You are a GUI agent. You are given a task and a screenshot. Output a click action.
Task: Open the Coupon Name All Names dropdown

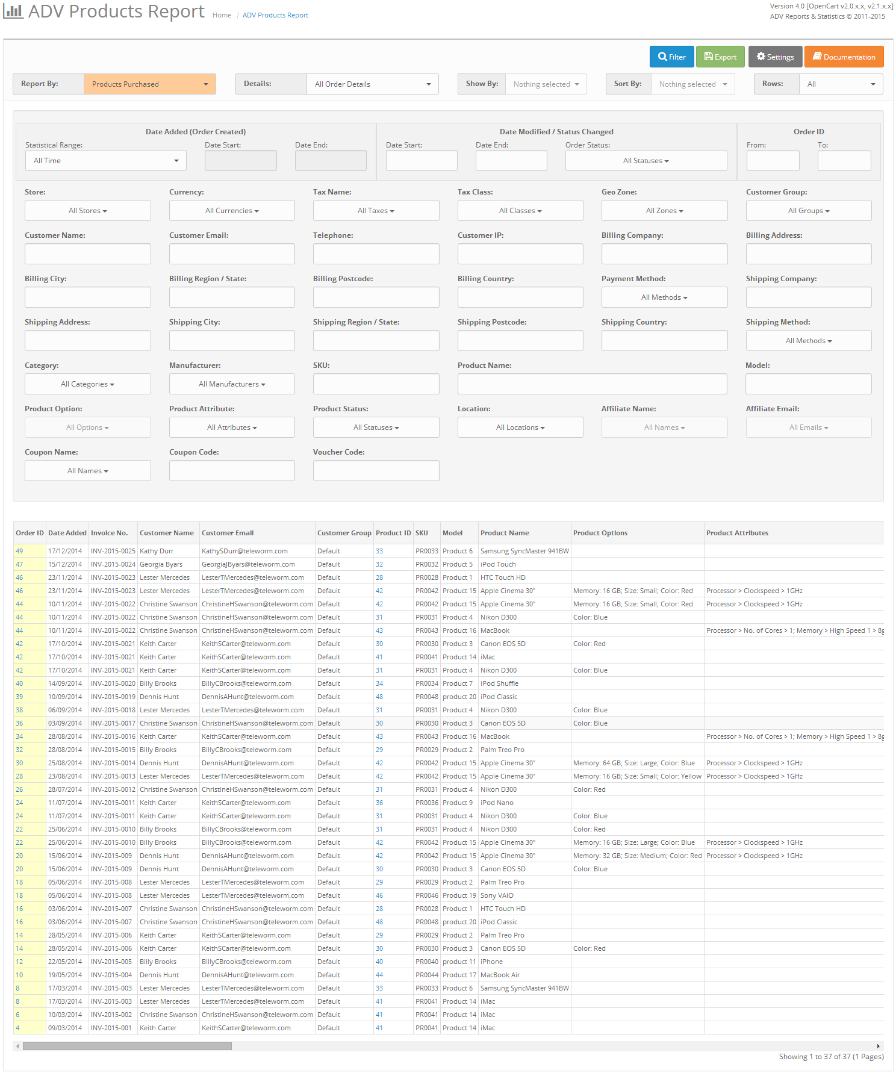coord(88,471)
